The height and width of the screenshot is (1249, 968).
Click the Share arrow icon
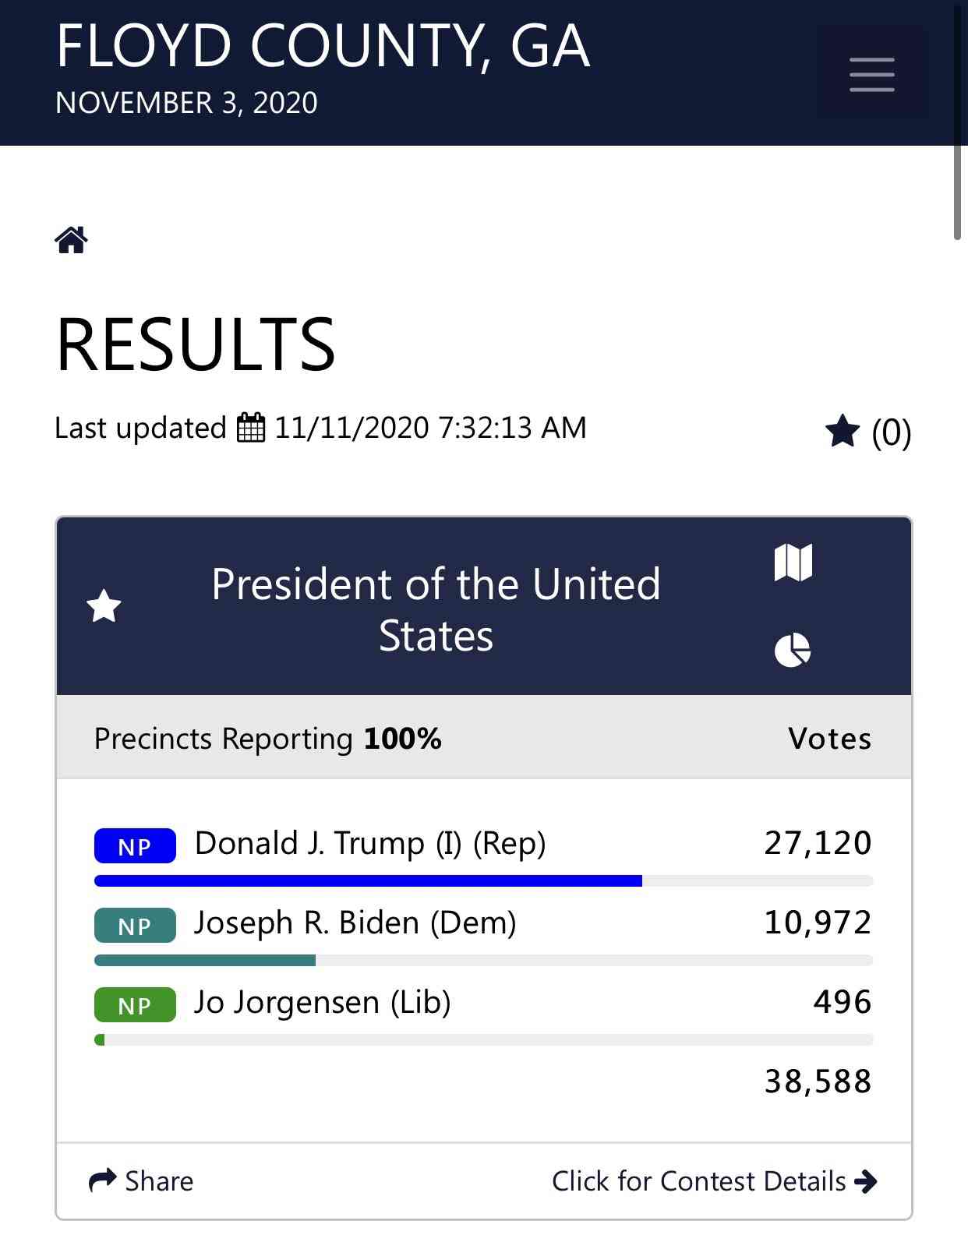102,1181
